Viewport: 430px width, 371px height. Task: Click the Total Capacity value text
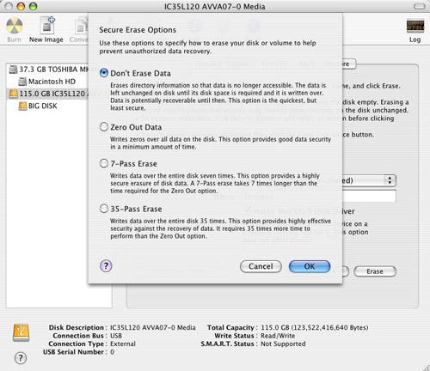(x=315, y=327)
